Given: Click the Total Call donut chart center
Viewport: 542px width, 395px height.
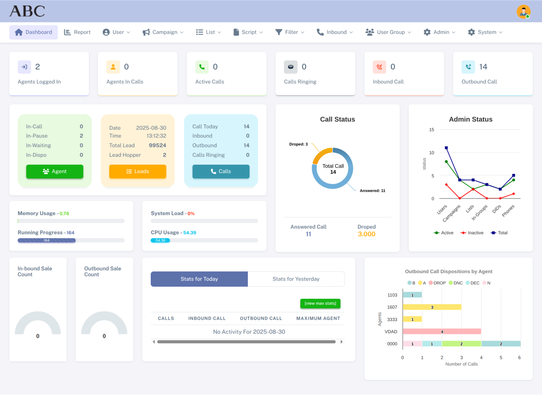Looking at the screenshot, I should tap(333, 168).
